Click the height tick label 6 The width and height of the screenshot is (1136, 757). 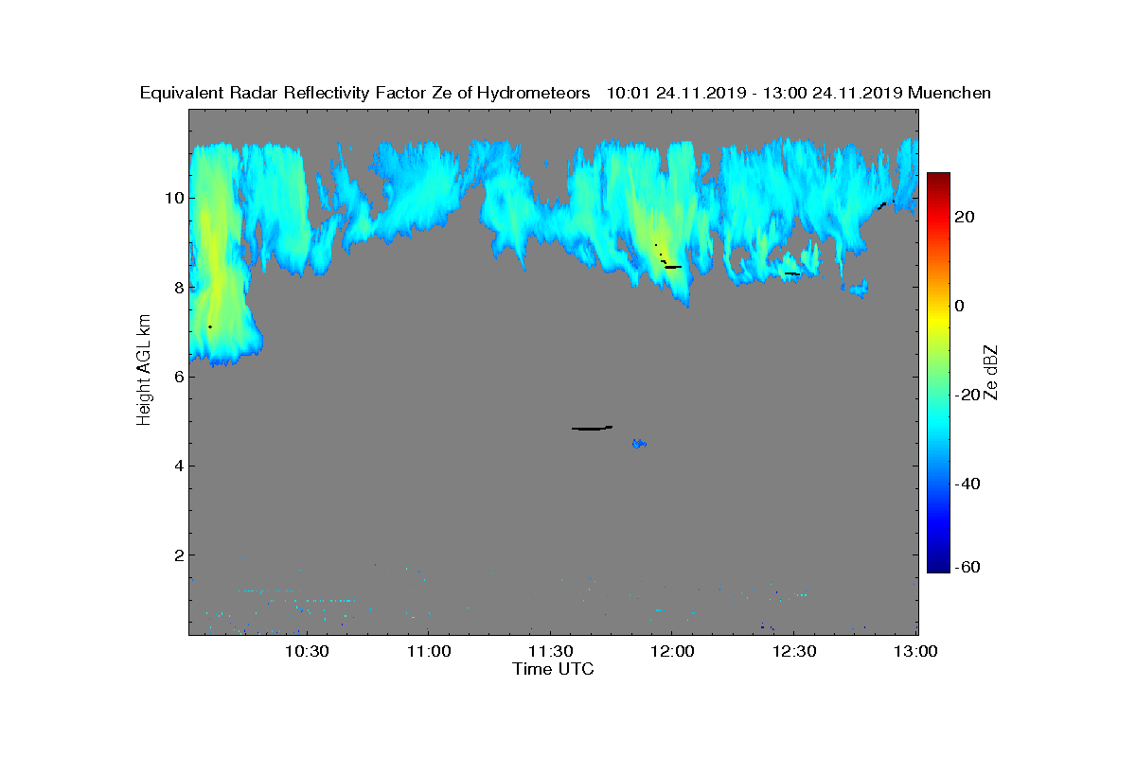click(x=178, y=377)
